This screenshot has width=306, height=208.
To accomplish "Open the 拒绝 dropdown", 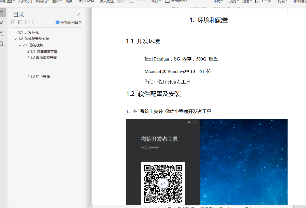I will point(247,1).
